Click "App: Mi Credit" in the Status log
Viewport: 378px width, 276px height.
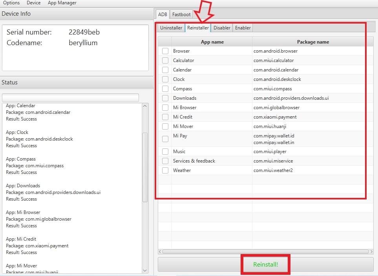tap(21, 239)
